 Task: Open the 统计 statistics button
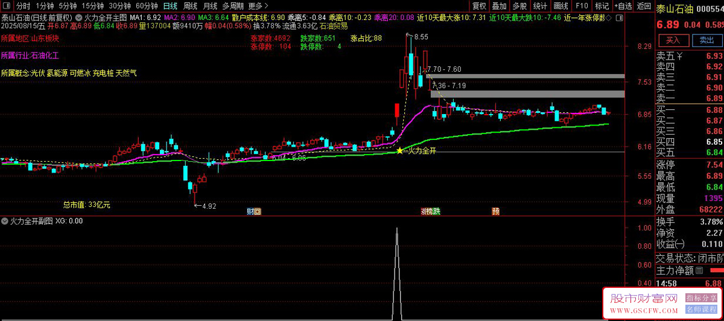click(x=540, y=6)
